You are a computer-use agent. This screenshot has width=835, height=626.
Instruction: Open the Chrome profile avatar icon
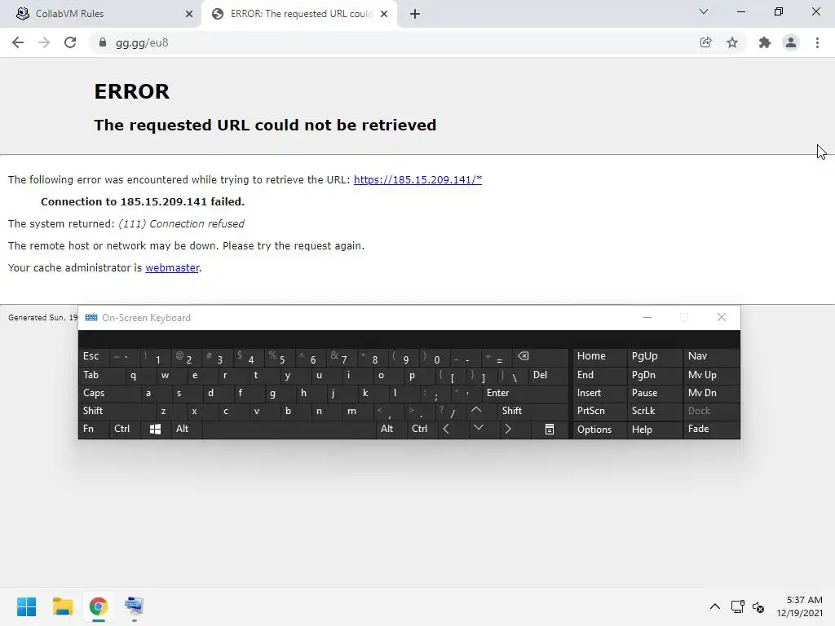(x=791, y=42)
